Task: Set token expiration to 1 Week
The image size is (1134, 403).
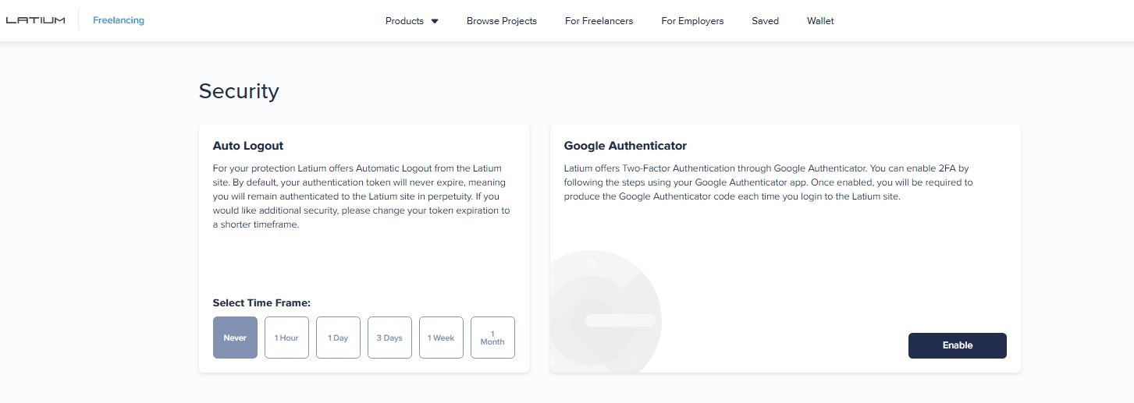Action: 441,338
